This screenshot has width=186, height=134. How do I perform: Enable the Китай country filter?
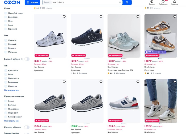(6, 101)
